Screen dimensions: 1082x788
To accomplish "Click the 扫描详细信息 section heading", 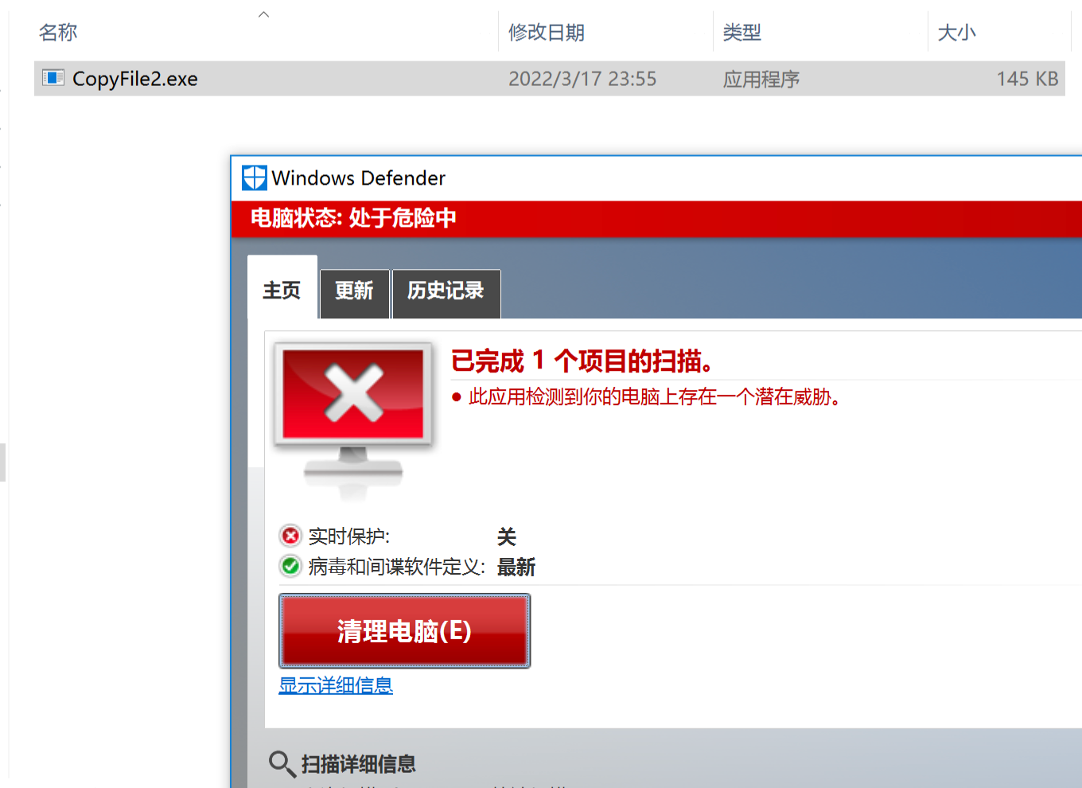I will coord(359,764).
